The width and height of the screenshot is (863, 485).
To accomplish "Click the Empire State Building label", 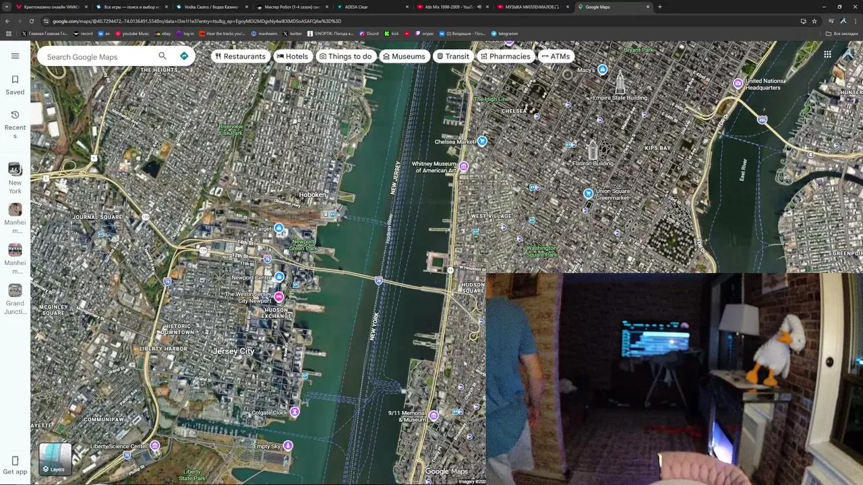I will point(620,98).
